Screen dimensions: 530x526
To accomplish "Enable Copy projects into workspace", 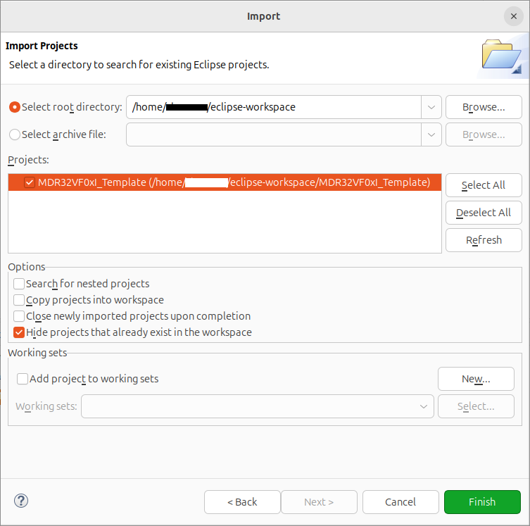I will pyautogui.click(x=19, y=300).
